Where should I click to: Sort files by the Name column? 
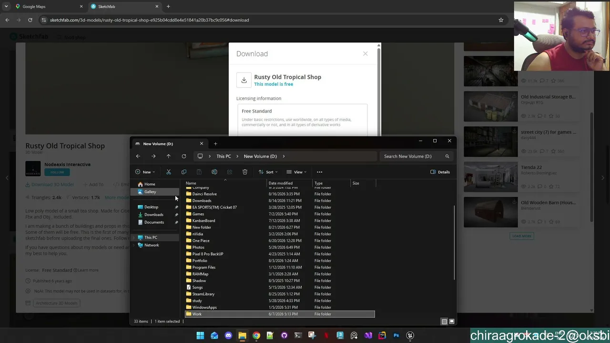(x=225, y=183)
